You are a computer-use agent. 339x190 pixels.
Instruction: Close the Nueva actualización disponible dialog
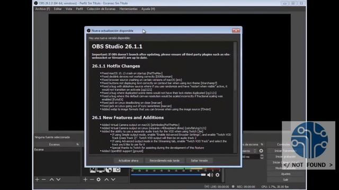[236, 31]
